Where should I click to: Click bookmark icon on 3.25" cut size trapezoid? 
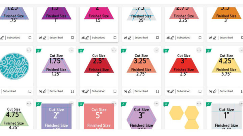tap(157, 91)
